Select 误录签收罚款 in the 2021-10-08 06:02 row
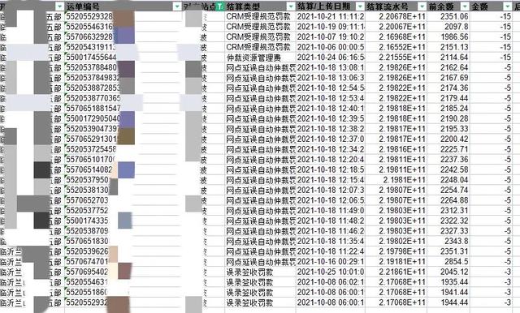The width and height of the screenshot is (520, 313). (260, 282)
